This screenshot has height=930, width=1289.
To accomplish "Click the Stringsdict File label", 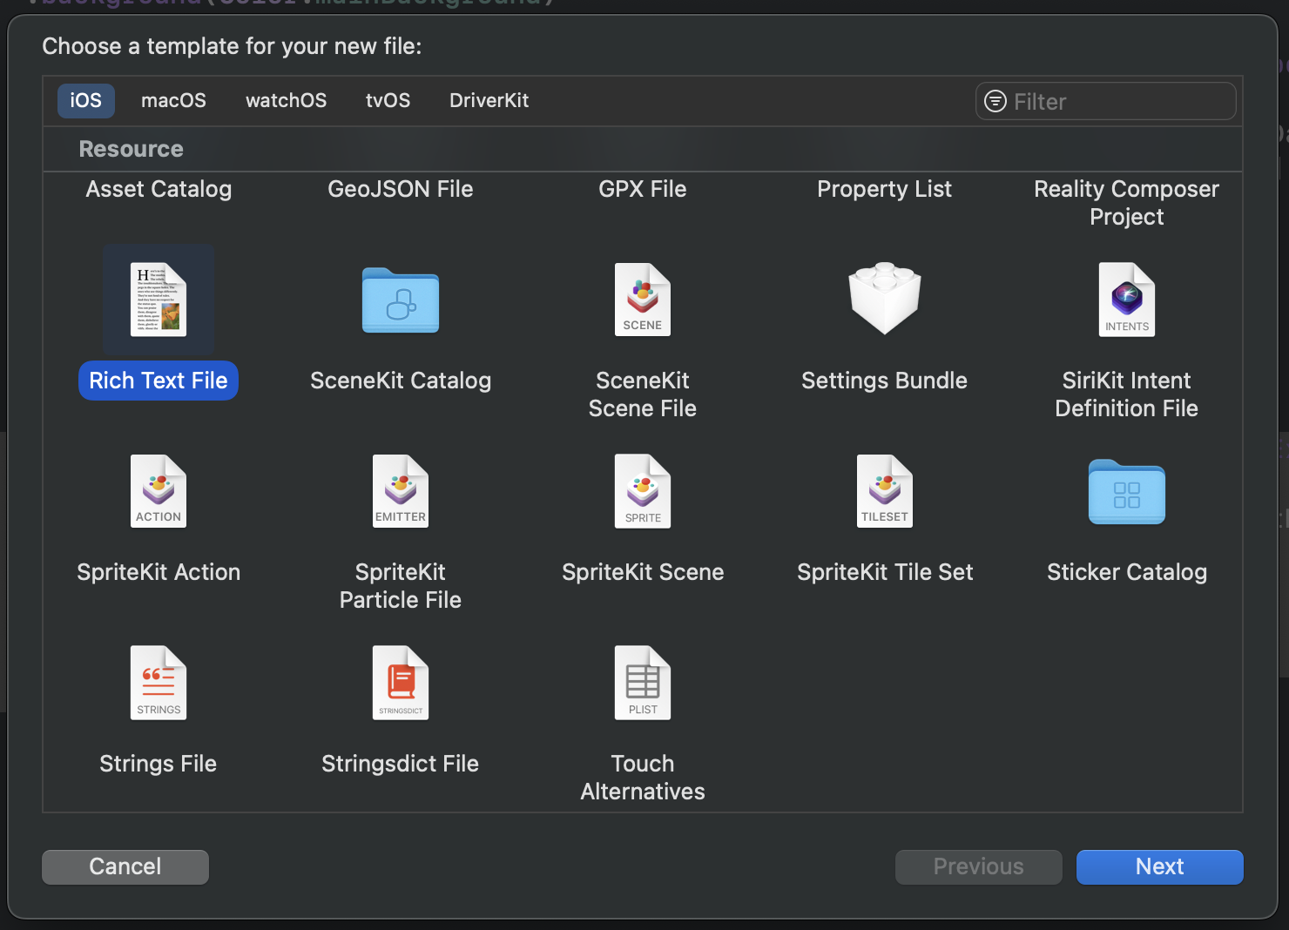I will tap(401, 764).
